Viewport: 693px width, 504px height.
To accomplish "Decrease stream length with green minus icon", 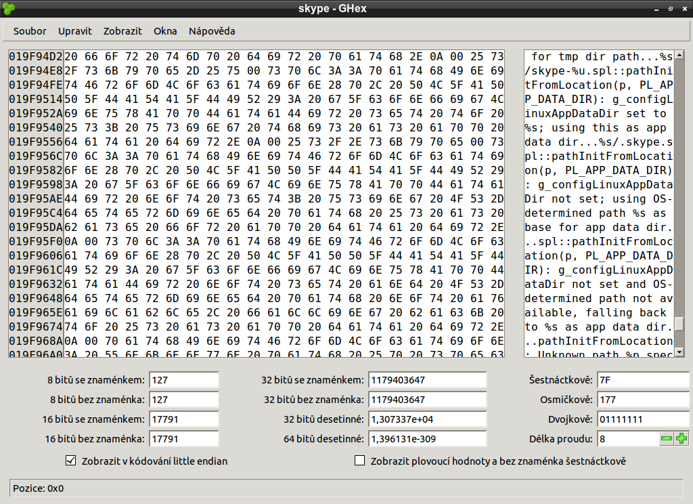I will [x=666, y=438].
